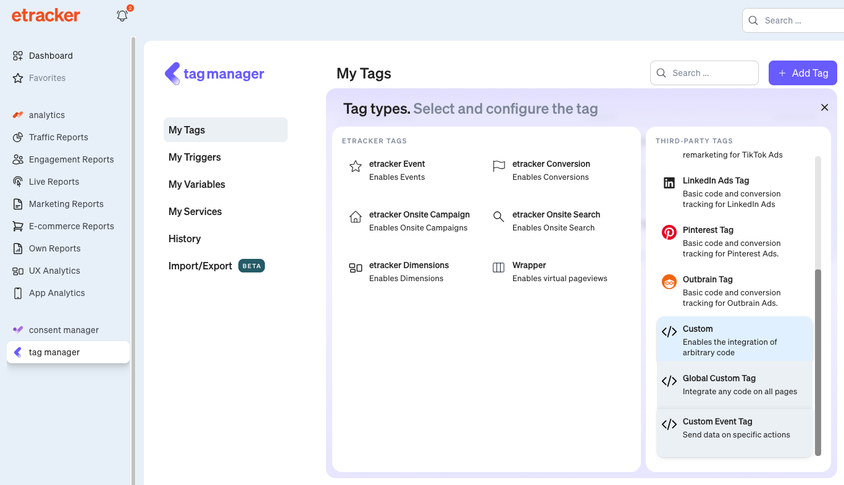Image resolution: width=844 pixels, height=485 pixels.
Task: Click the top global search field
Action: click(793, 20)
